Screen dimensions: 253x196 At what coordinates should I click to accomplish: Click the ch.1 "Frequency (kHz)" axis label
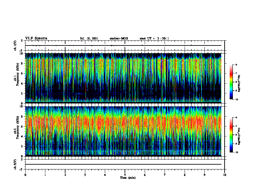[18, 74]
